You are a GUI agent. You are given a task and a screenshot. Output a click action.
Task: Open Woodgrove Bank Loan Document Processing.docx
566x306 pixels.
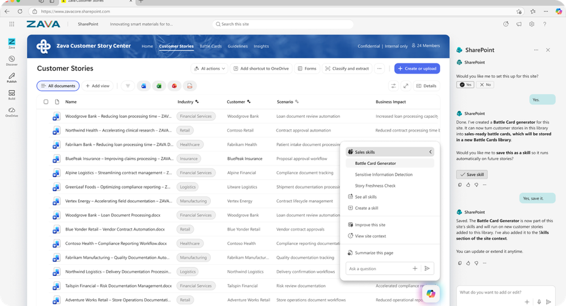coord(113,215)
